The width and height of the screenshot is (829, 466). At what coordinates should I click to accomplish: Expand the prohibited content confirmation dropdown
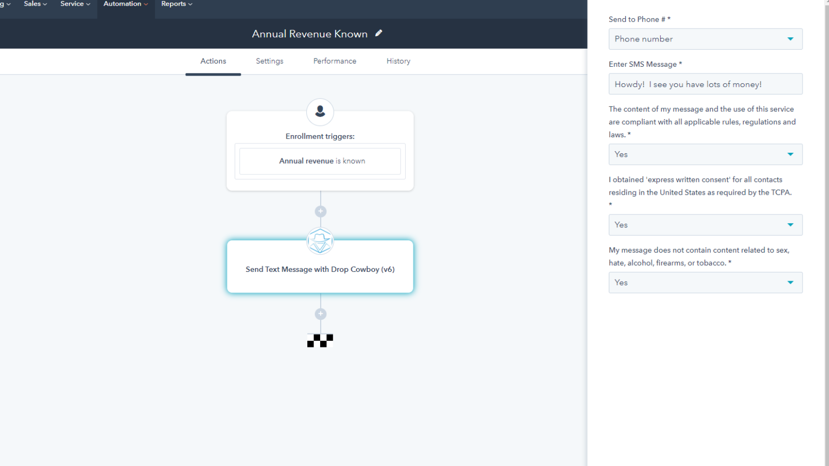click(705, 283)
